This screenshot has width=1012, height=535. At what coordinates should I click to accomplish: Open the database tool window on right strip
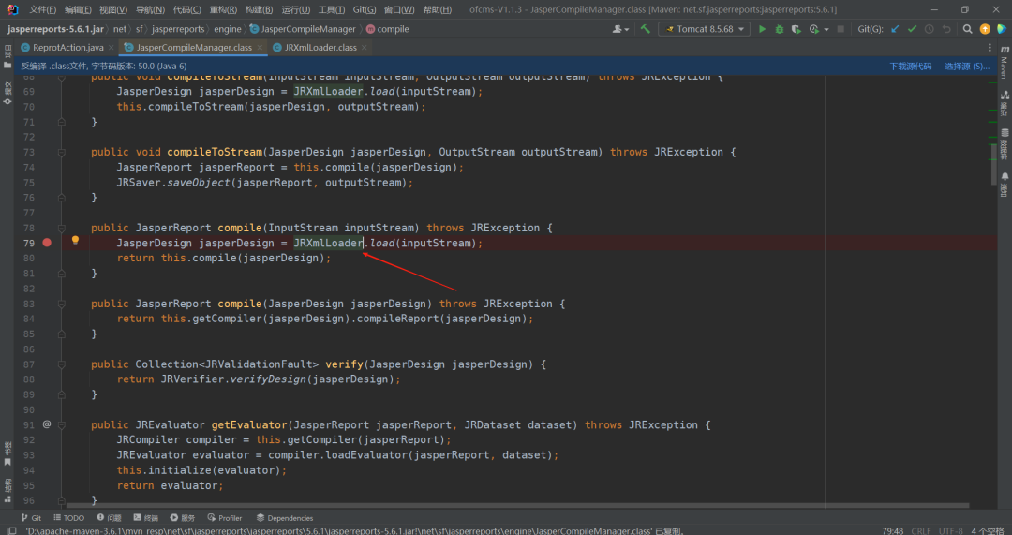click(1005, 144)
